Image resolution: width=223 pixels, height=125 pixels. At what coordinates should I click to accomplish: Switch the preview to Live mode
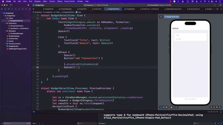[161, 107]
